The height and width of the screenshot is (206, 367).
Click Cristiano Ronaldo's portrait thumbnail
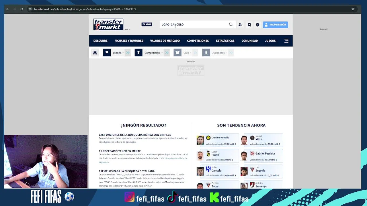(200, 140)
